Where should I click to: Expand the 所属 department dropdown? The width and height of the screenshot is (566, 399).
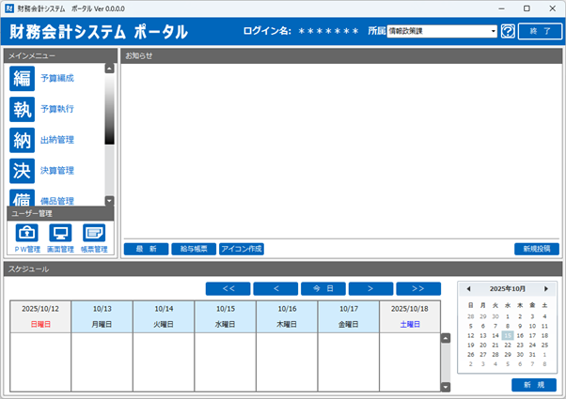[493, 31]
